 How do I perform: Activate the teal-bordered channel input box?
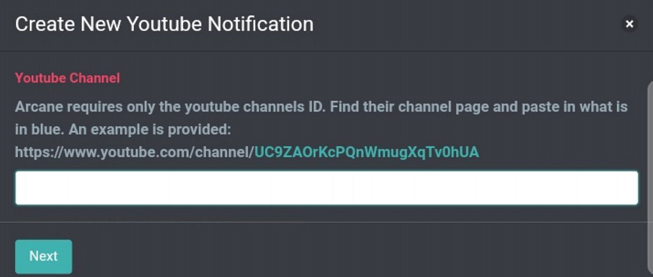coord(326,188)
